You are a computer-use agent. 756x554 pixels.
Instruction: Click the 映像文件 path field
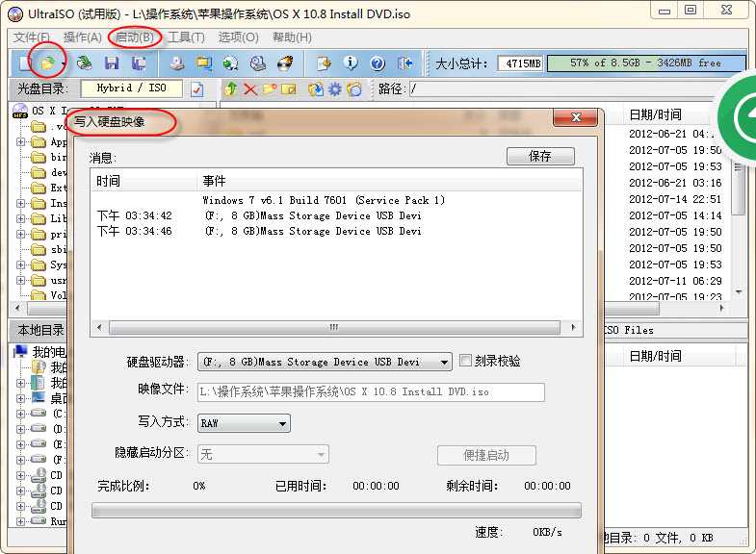(x=371, y=392)
